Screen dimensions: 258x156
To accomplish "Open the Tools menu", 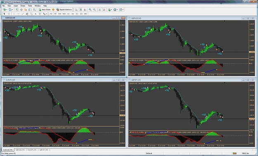I will point(30,6).
